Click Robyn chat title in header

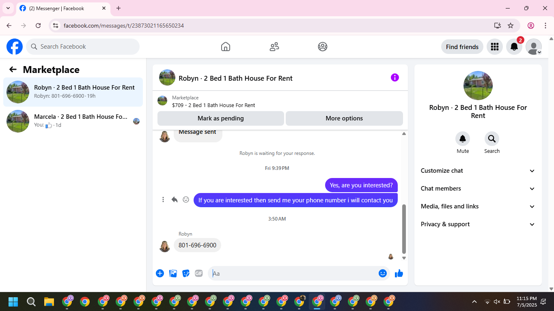235,78
